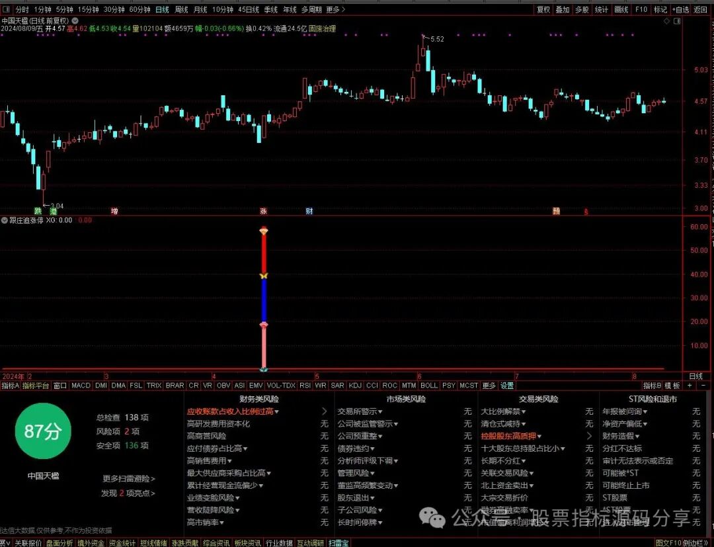Viewport: 714px width, 547px height.
Task: Open the 控股股东高质押 detail arrow
Action: pos(589,436)
